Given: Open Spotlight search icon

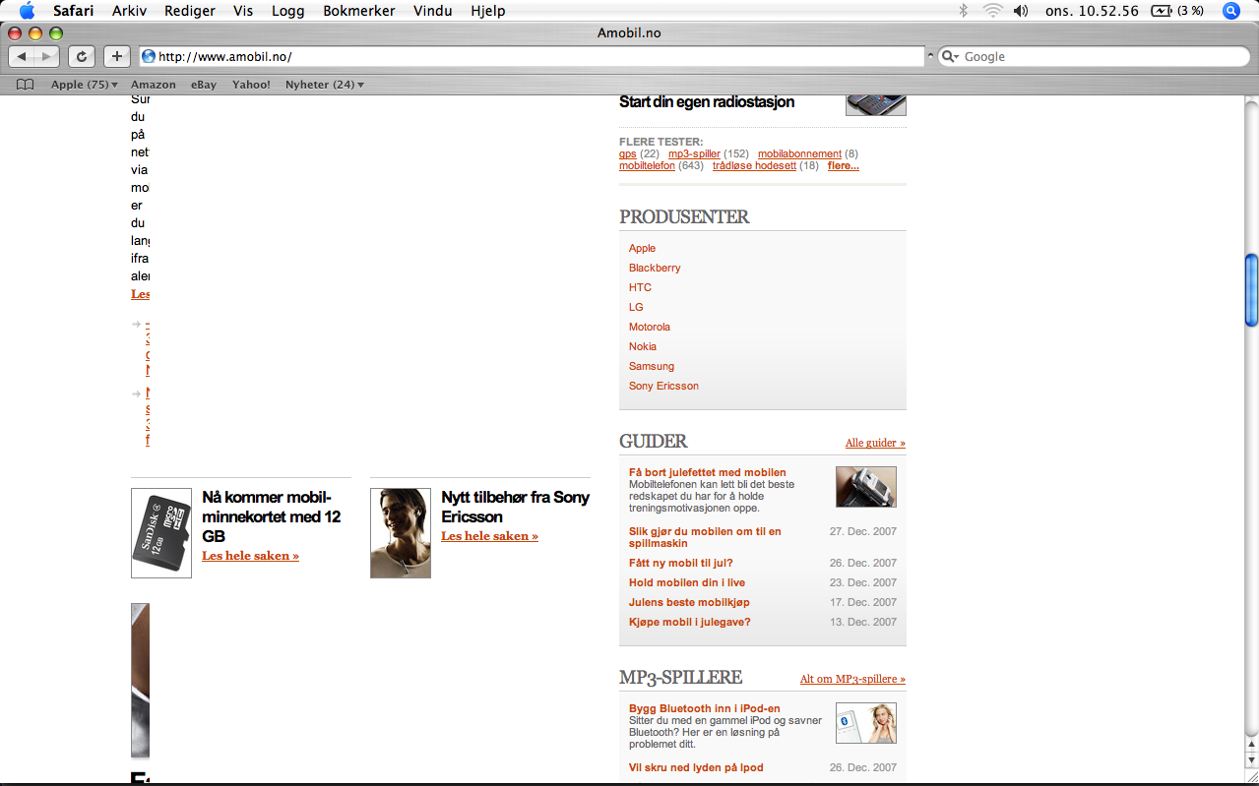Looking at the screenshot, I should coord(1230,11).
